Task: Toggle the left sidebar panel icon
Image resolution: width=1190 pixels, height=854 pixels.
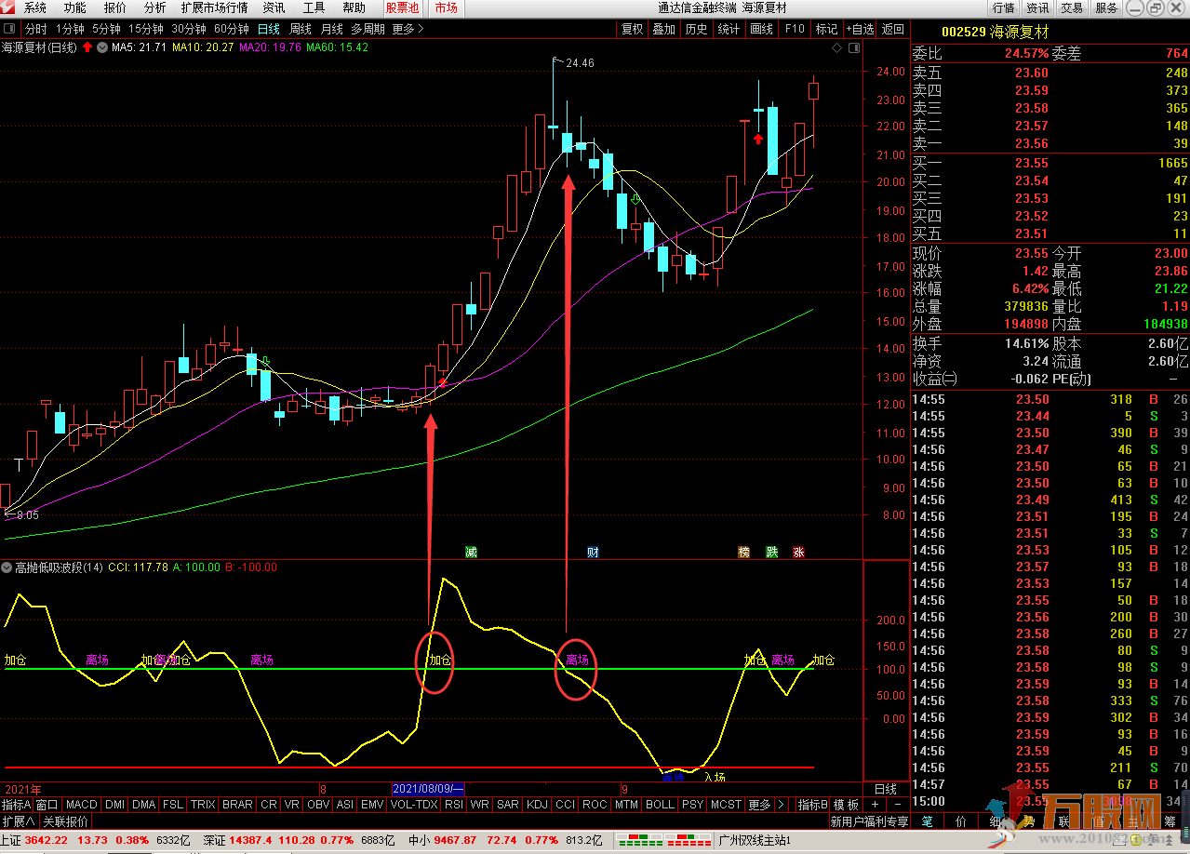Action: [9, 29]
